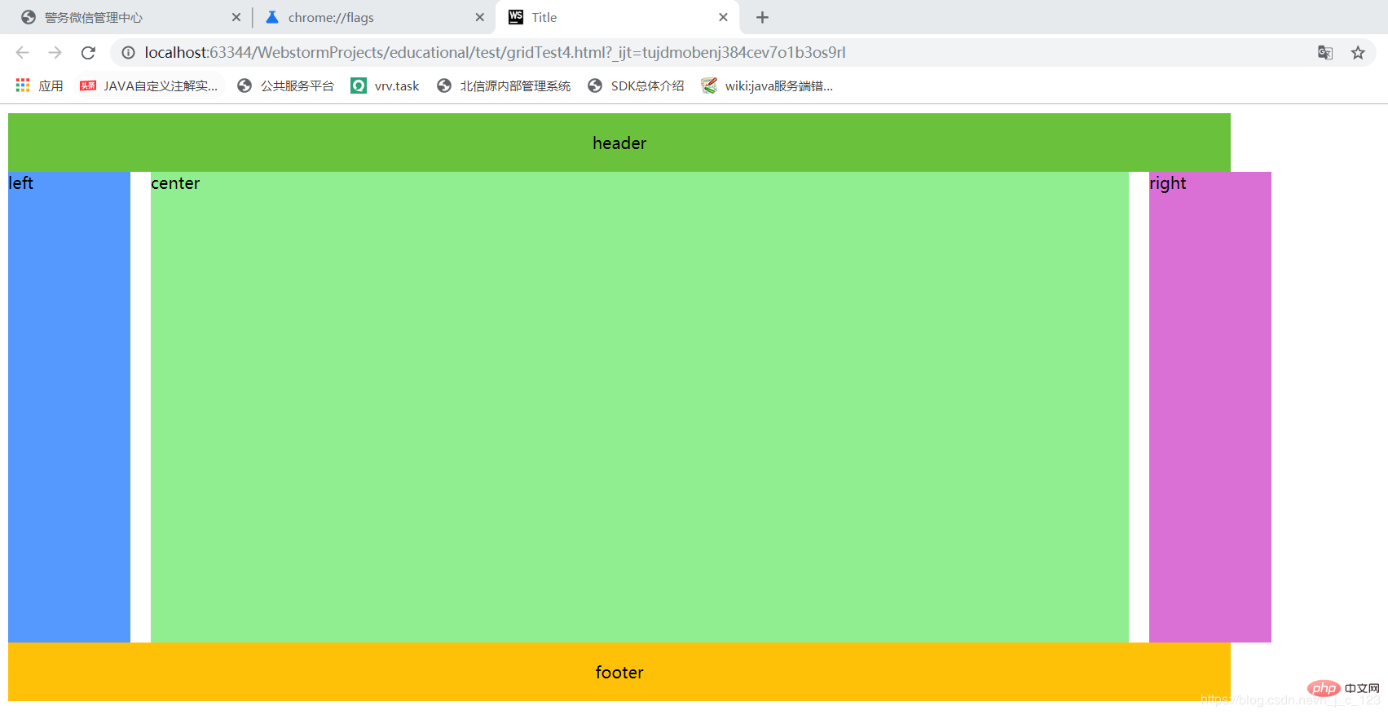Go back using the back arrow

click(22, 53)
